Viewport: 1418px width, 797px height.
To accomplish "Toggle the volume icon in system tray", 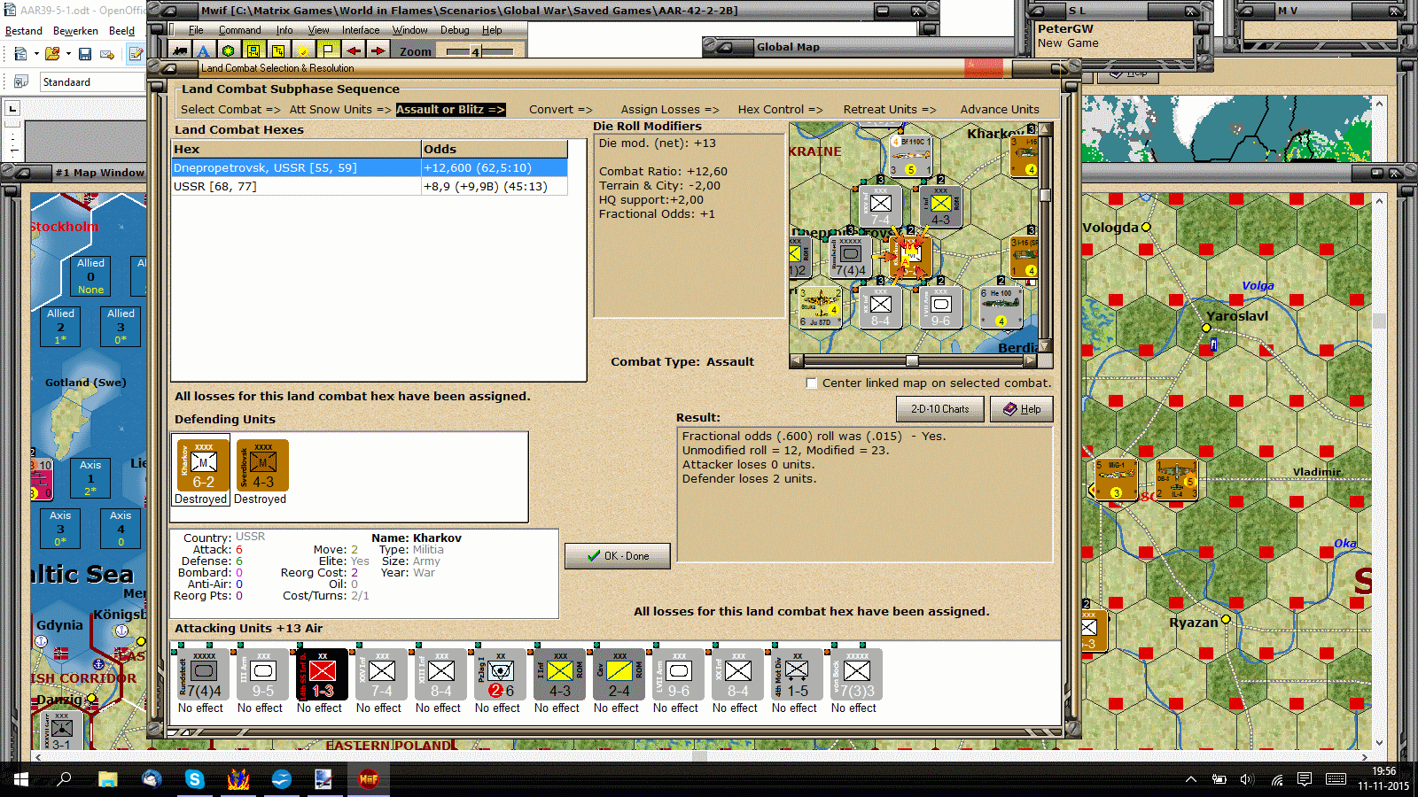I will click(1247, 779).
